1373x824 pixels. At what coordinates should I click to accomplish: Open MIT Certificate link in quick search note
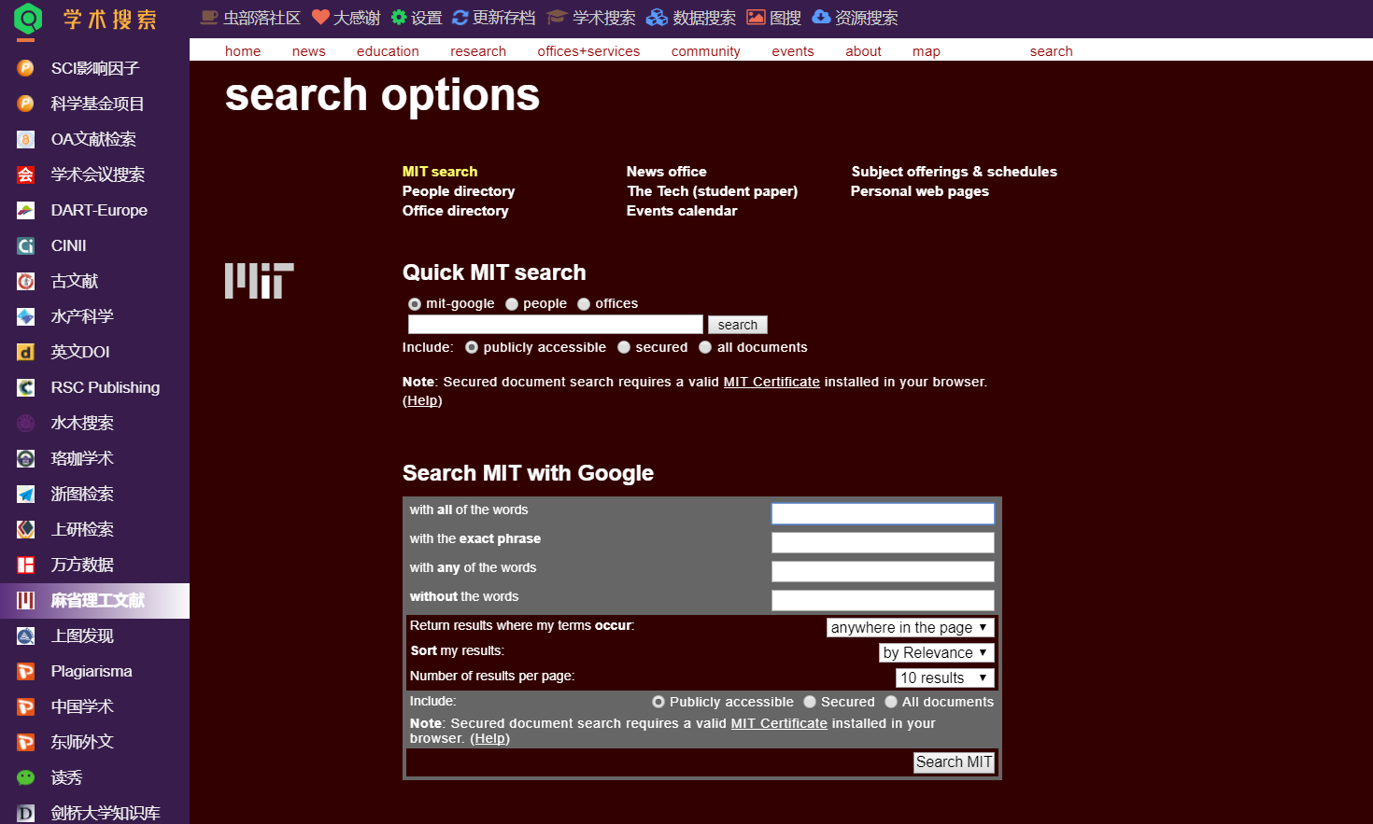tap(771, 382)
